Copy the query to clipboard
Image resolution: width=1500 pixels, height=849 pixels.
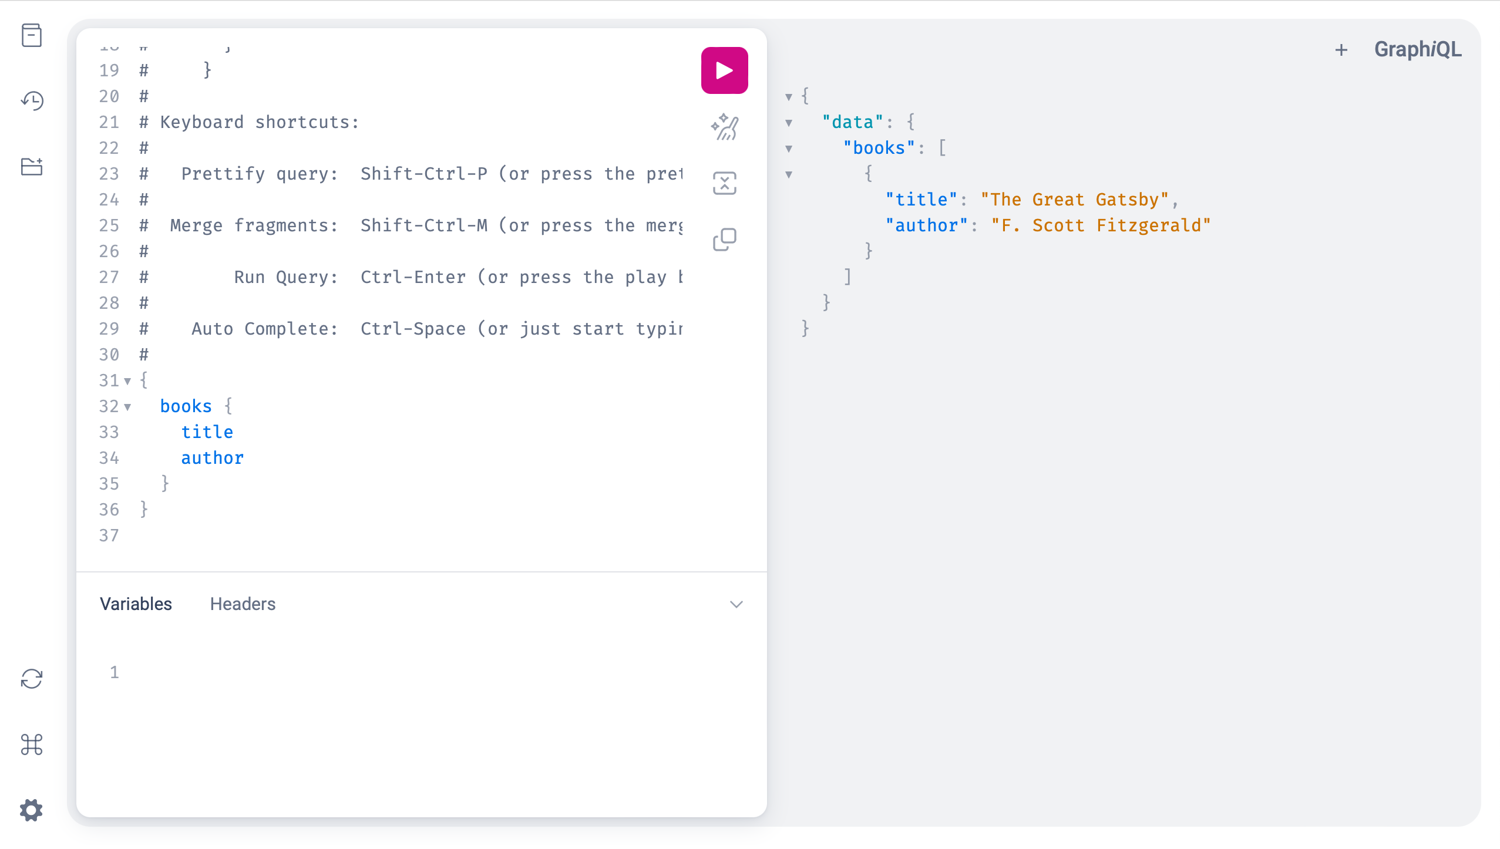coord(724,240)
